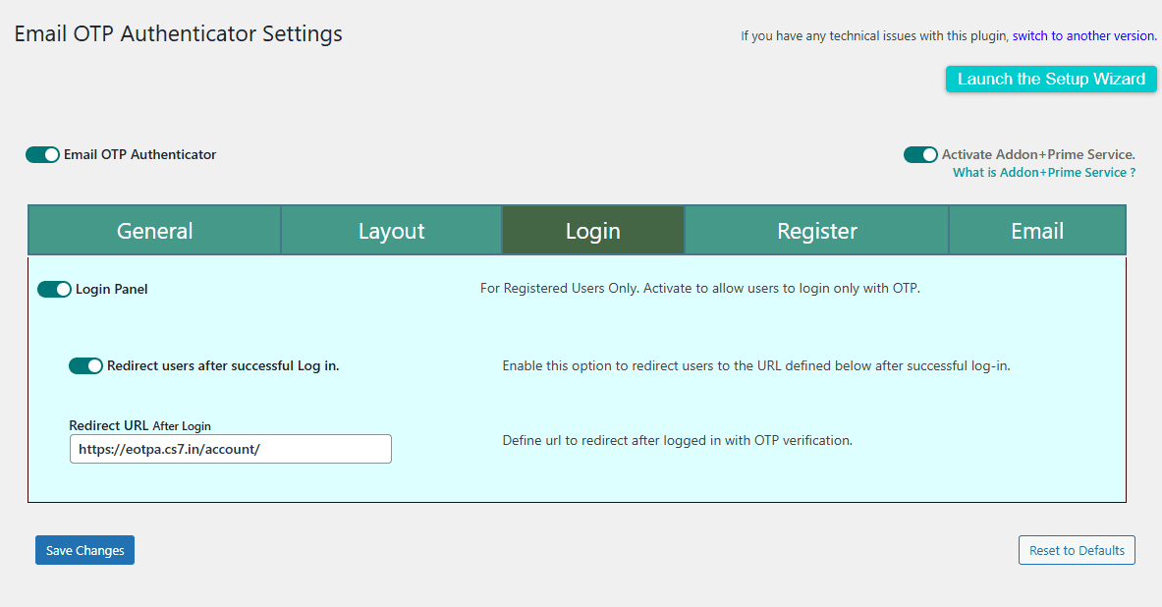This screenshot has height=607, width=1162.
Task: Click the Save Changes button
Action: click(x=84, y=550)
